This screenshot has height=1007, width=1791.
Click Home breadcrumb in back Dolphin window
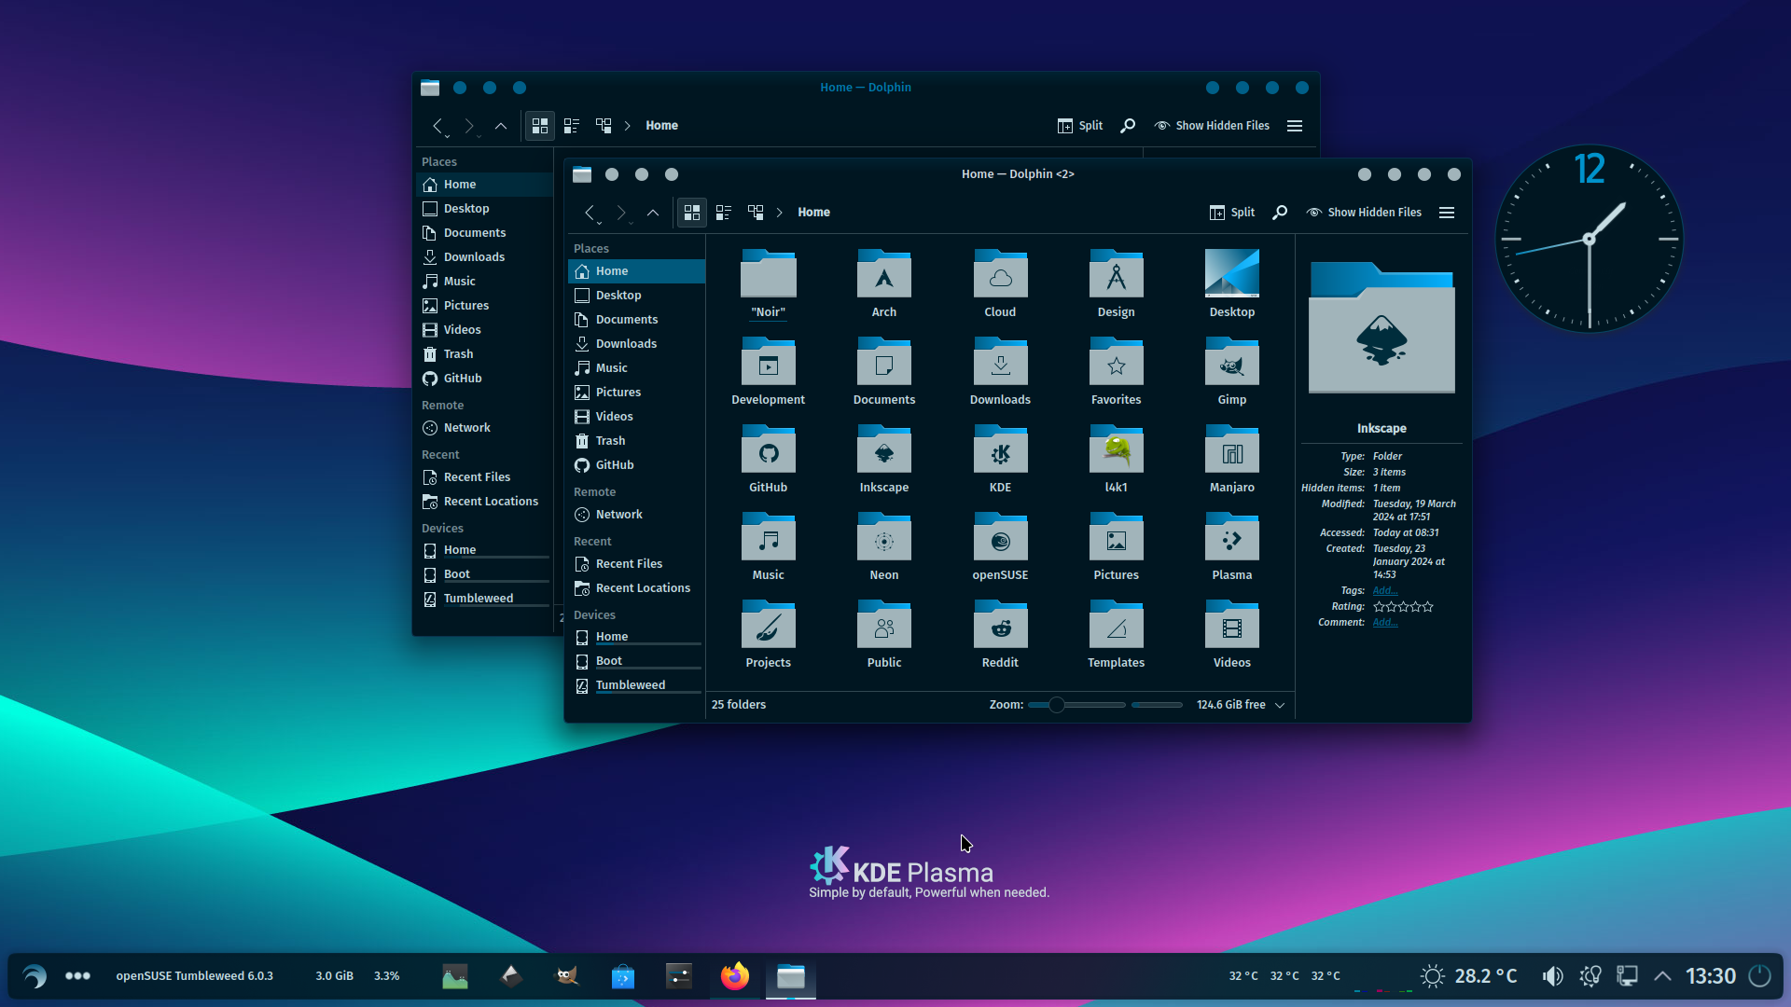click(661, 126)
